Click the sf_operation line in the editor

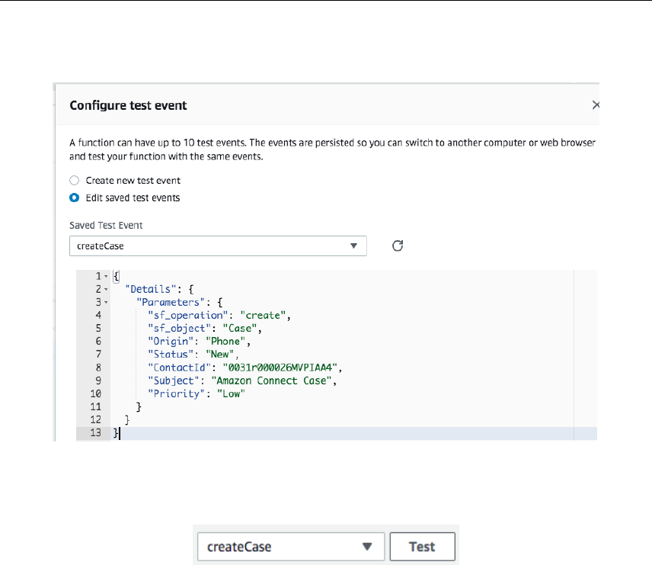point(219,315)
